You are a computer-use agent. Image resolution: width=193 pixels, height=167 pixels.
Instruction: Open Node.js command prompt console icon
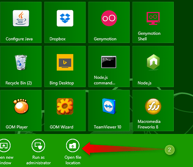109,62
